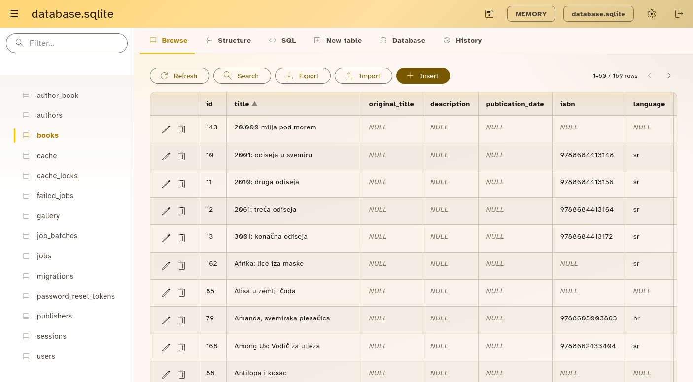Delete the '3001: konačna odiseja' row
693x382 pixels.
pyautogui.click(x=182, y=238)
